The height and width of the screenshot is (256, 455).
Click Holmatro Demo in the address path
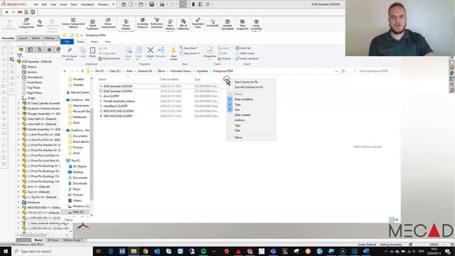pos(181,71)
